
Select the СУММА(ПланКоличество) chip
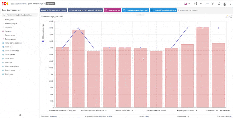[163, 10]
